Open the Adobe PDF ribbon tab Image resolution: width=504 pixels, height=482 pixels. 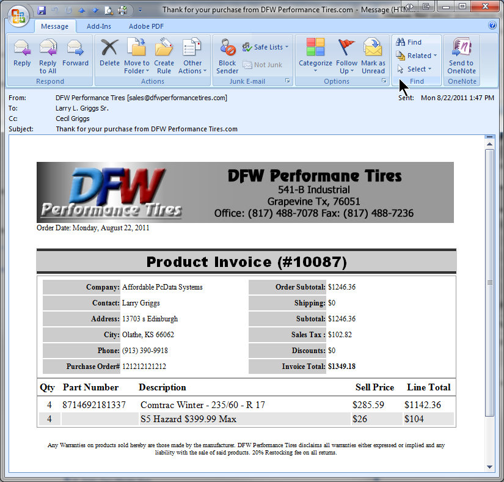[x=147, y=26]
